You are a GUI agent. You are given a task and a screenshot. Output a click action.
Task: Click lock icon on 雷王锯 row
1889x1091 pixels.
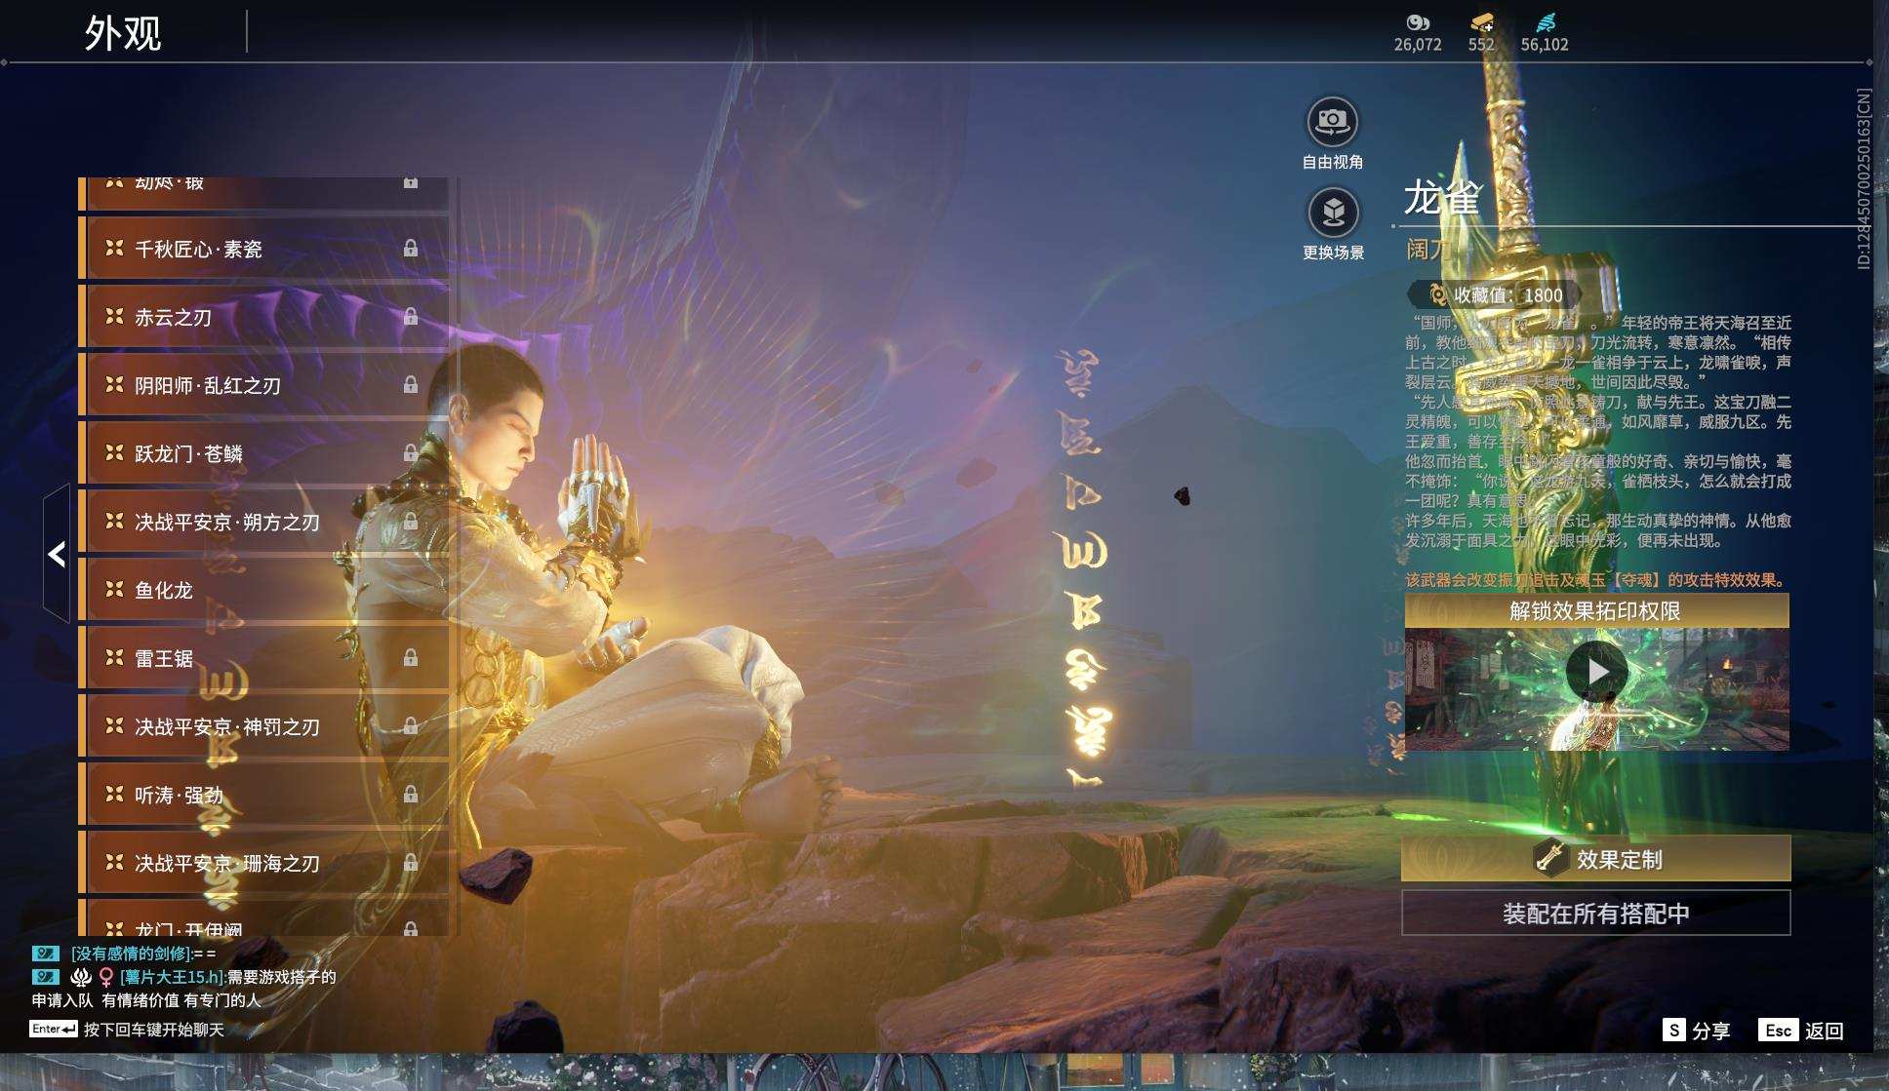point(411,658)
